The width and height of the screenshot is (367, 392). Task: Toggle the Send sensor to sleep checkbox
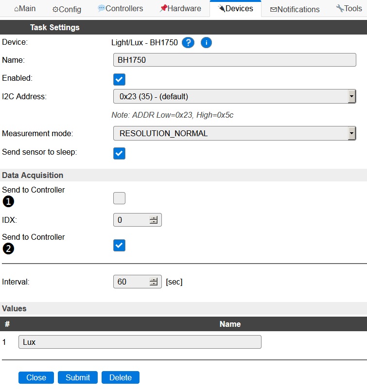coord(119,153)
